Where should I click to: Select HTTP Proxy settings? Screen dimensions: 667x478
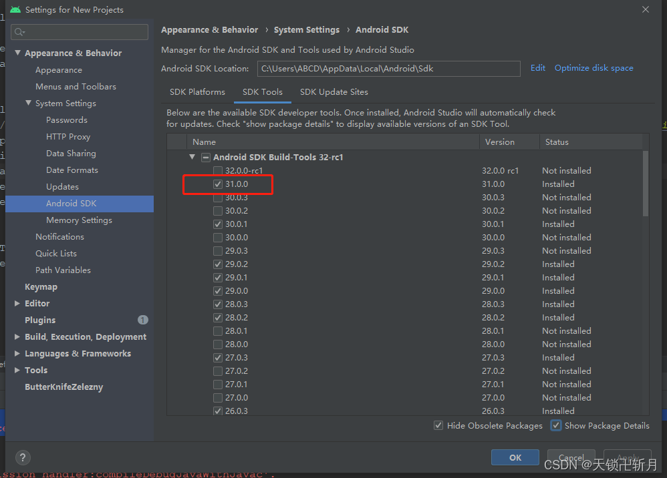point(68,136)
